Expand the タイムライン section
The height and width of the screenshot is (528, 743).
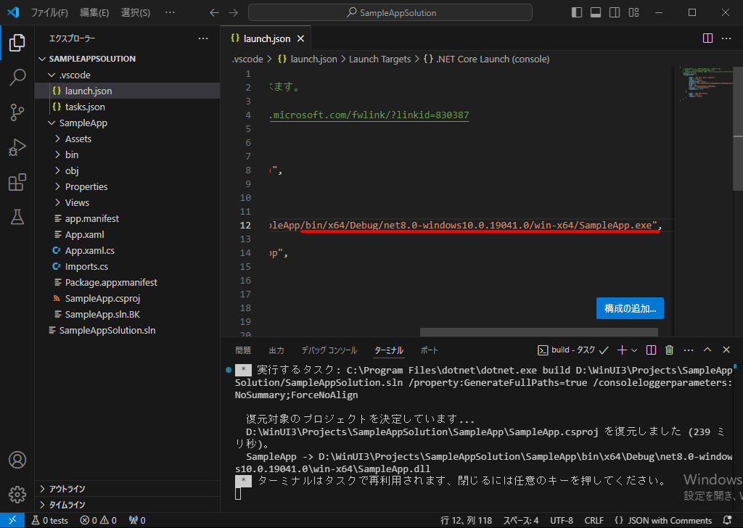127,505
